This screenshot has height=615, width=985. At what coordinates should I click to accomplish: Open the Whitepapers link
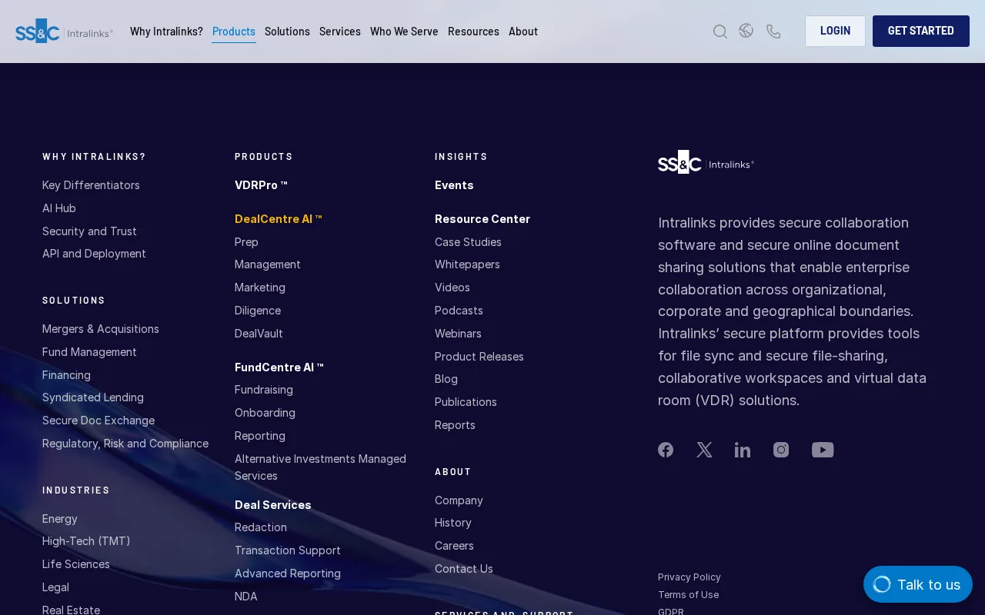coord(467,264)
